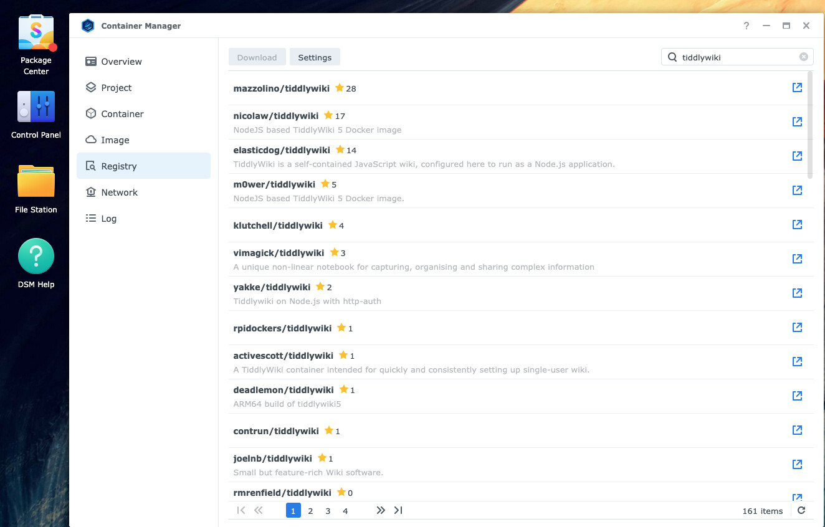Open external link for yakke/tiddlywiki
825x527 pixels.
click(797, 293)
